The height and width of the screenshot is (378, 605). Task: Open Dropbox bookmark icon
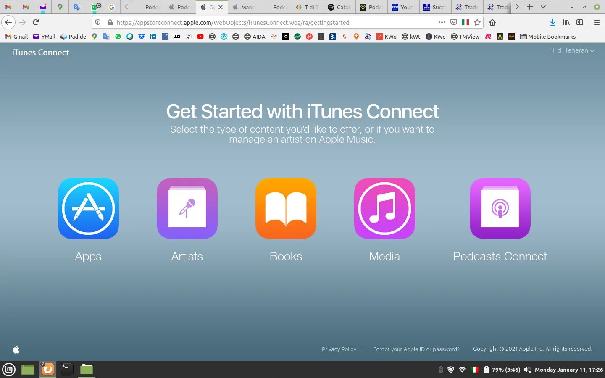pos(142,37)
